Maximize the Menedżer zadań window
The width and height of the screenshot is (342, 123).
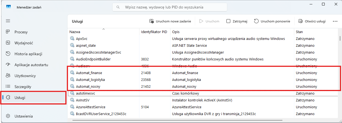[323, 4]
